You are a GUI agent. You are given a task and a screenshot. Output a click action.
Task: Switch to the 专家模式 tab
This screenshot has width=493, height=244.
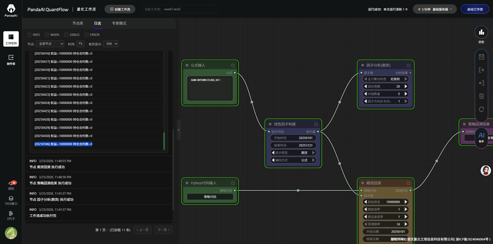point(119,23)
